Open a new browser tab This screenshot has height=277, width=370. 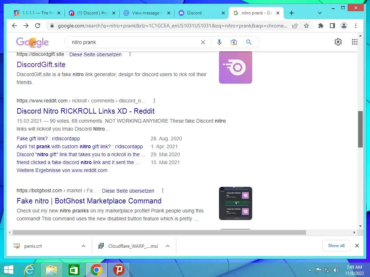pos(292,13)
